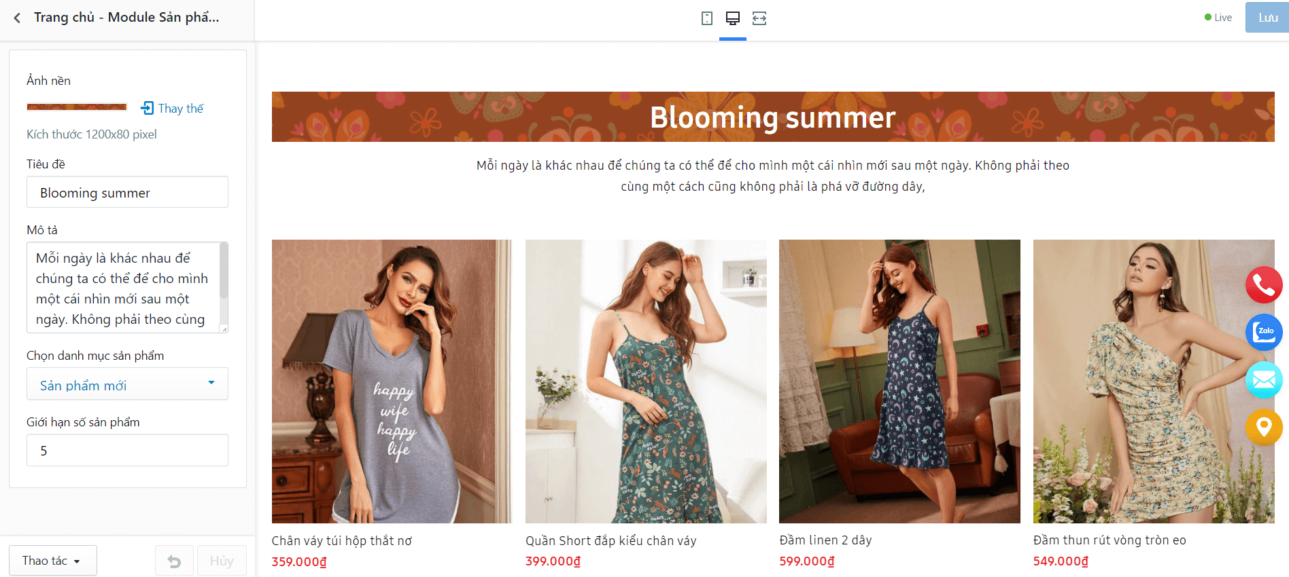Switch to full-width preview icon
This screenshot has height=577, width=1289.
(759, 18)
